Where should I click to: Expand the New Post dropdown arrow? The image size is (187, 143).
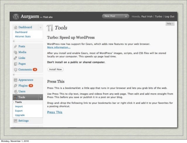point(126,16)
